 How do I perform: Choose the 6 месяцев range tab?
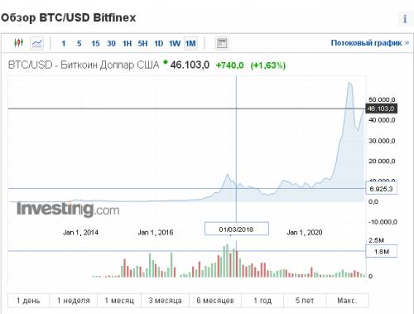[215, 300]
